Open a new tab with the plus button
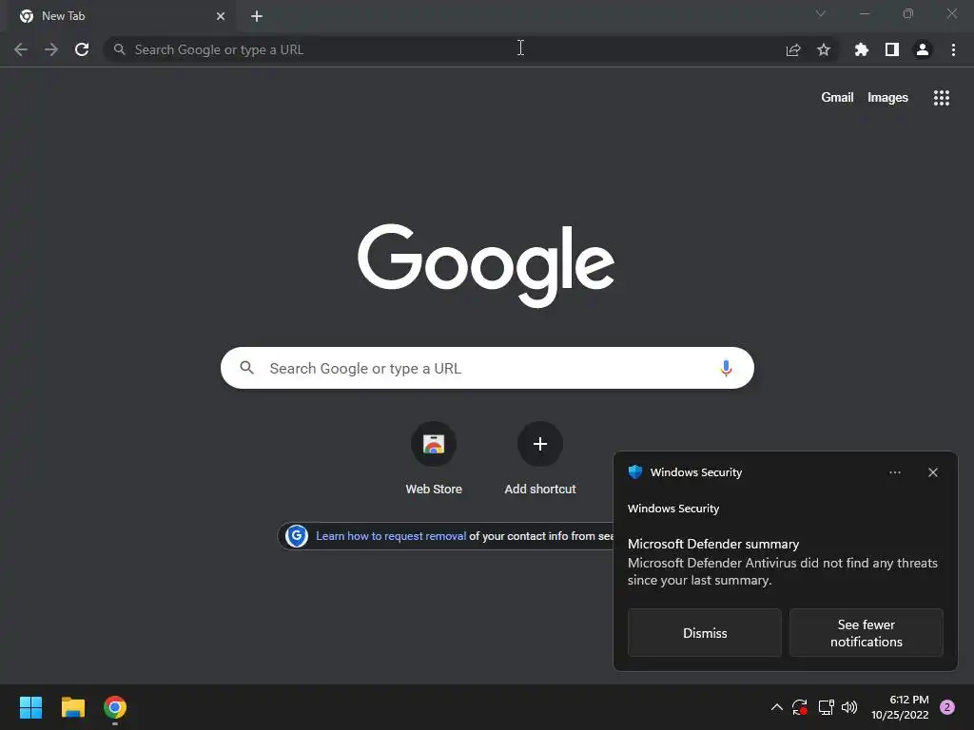974x730 pixels. pyautogui.click(x=257, y=16)
